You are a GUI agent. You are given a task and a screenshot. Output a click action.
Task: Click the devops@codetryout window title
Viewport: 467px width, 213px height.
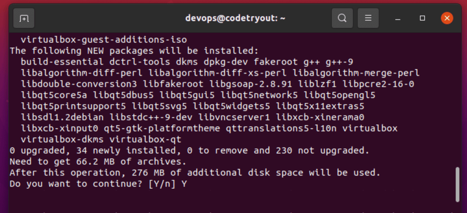pos(235,18)
